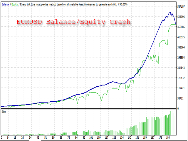Select the 352264 vertical axis value
This screenshot has width=188, height=141.
(x=181, y=47)
